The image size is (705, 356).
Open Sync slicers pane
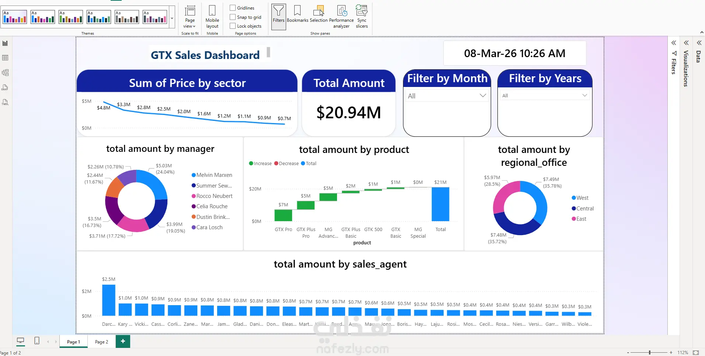pyautogui.click(x=362, y=17)
